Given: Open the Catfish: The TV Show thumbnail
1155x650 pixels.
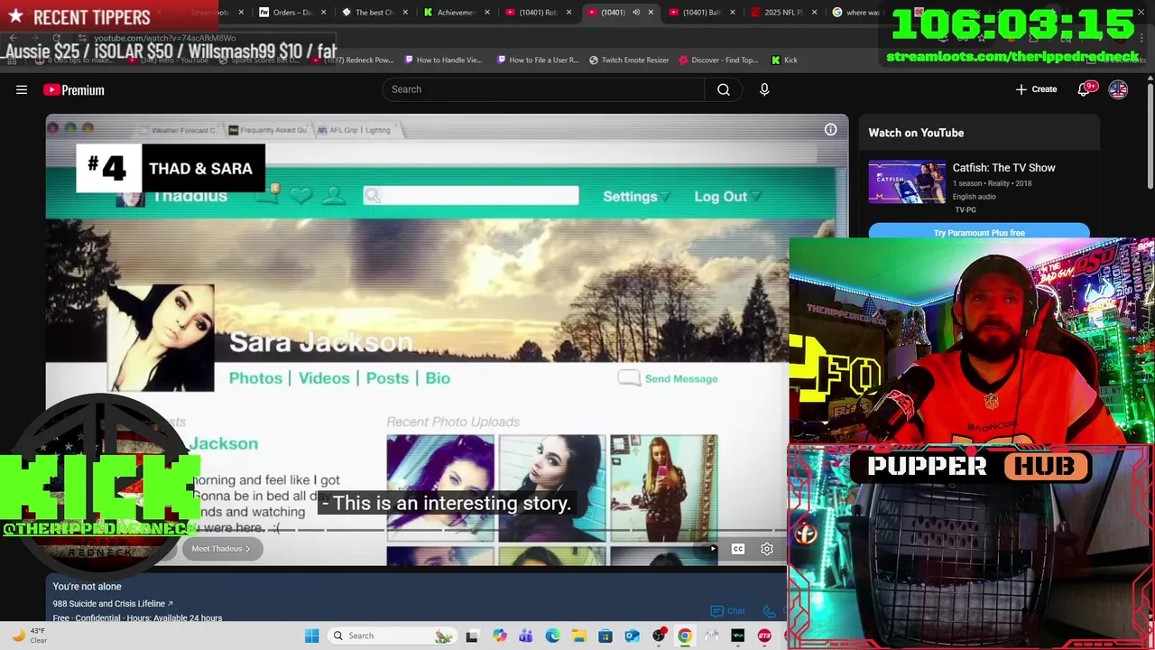Looking at the screenshot, I should (x=907, y=181).
